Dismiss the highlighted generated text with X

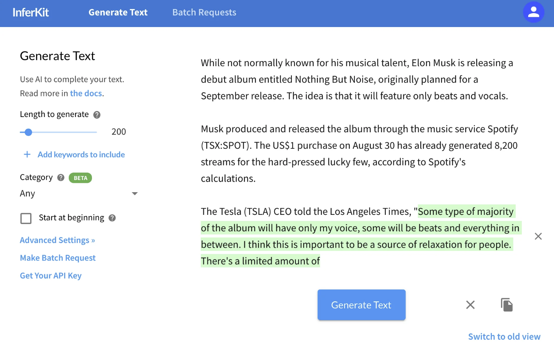(538, 236)
